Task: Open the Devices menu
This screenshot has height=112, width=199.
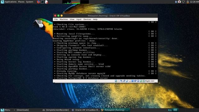Action: pos(87,19)
